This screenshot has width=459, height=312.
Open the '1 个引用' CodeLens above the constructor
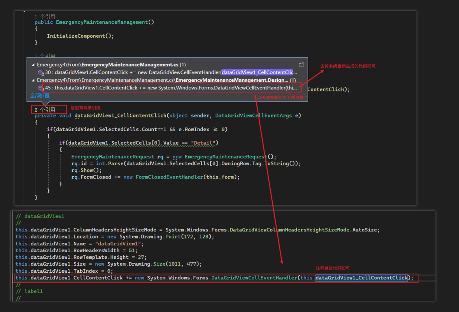point(45,16)
